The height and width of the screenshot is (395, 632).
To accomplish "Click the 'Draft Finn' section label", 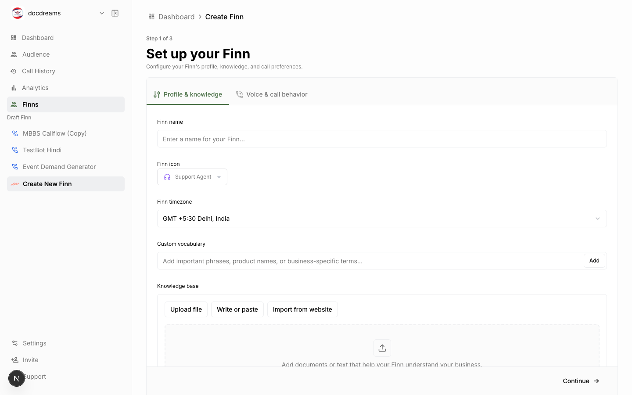I will point(19,118).
